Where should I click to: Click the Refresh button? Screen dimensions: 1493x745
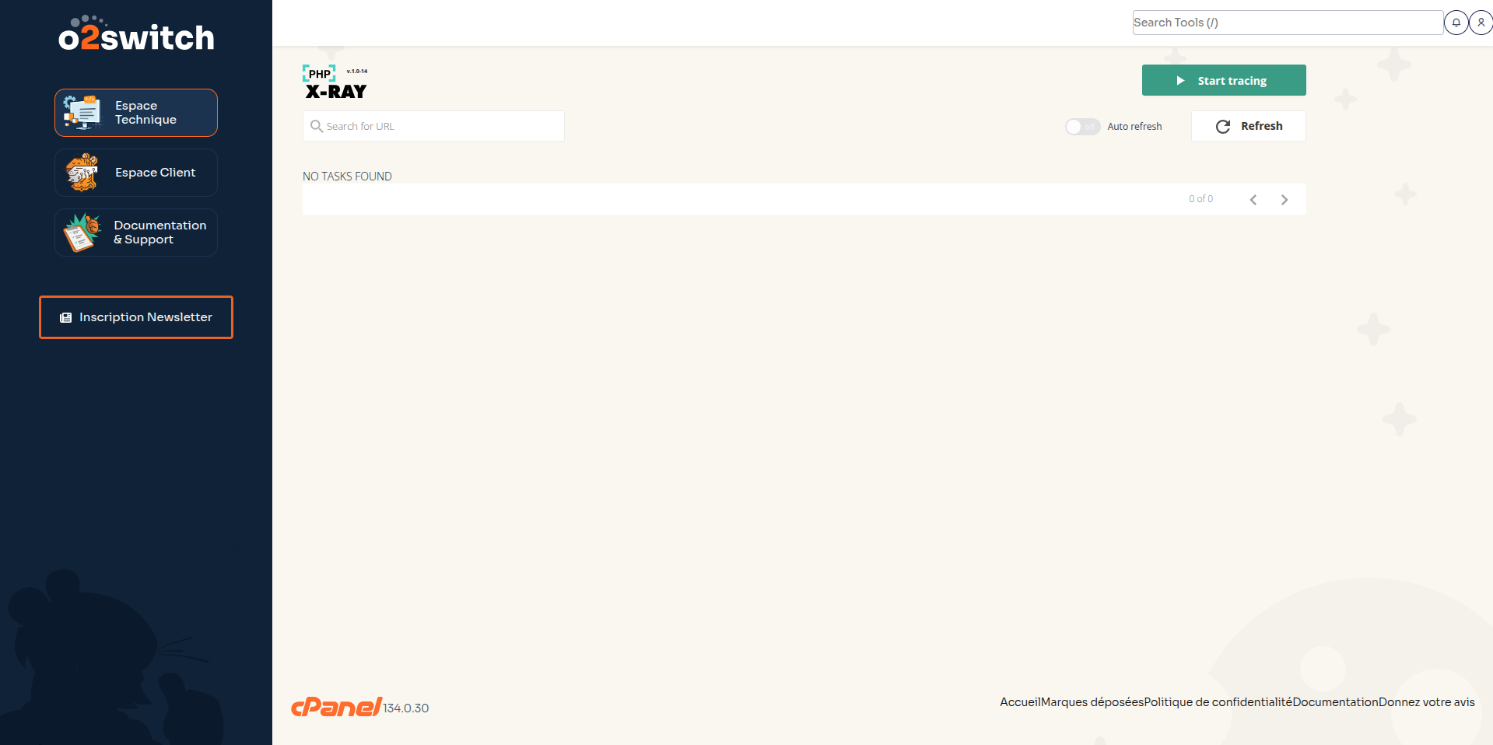coord(1249,126)
